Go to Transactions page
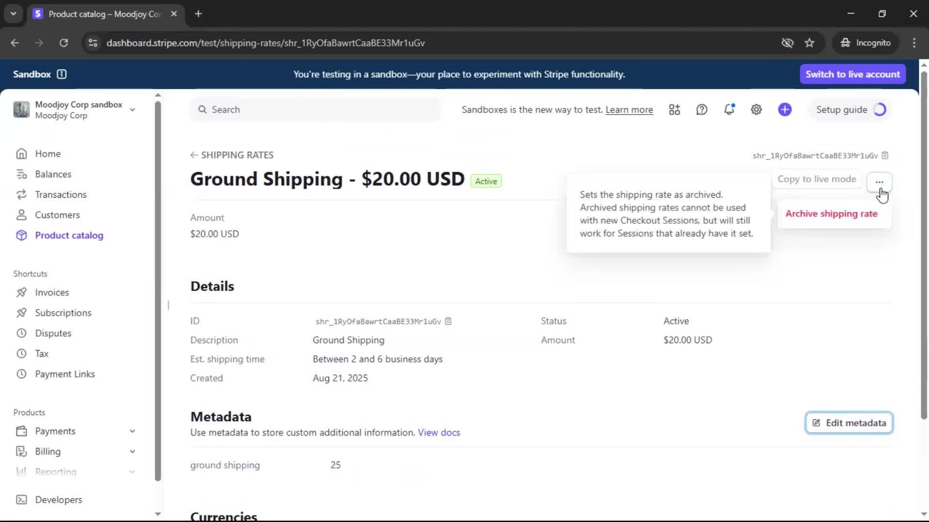The height and width of the screenshot is (522, 929). pos(60,194)
